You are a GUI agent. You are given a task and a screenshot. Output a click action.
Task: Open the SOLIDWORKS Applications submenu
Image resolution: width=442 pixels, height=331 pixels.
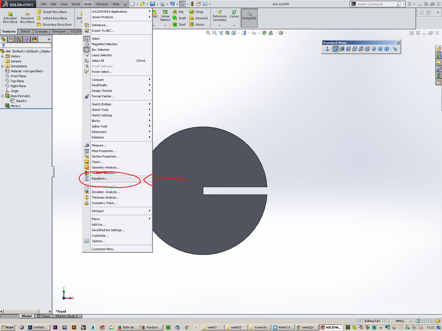[117, 12]
